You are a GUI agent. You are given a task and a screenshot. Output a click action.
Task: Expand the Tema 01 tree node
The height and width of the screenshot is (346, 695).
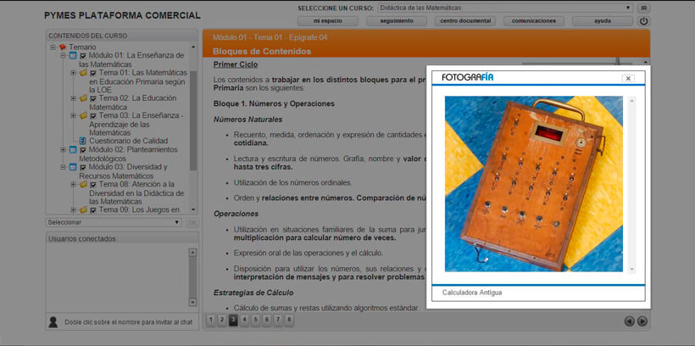pyautogui.click(x=73, y=73)
